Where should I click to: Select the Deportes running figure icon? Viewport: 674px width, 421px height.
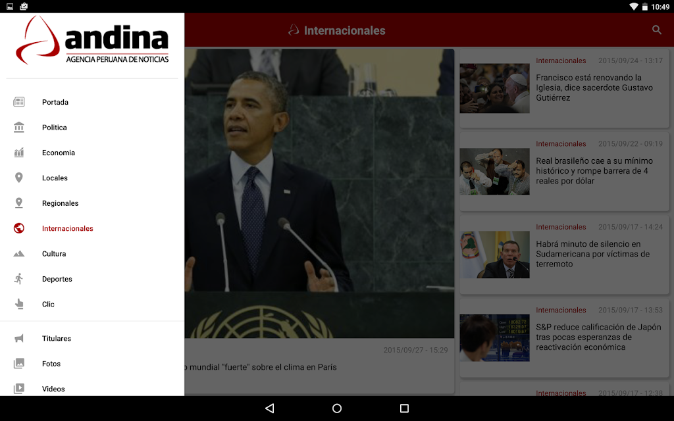(x=19, y=279)
